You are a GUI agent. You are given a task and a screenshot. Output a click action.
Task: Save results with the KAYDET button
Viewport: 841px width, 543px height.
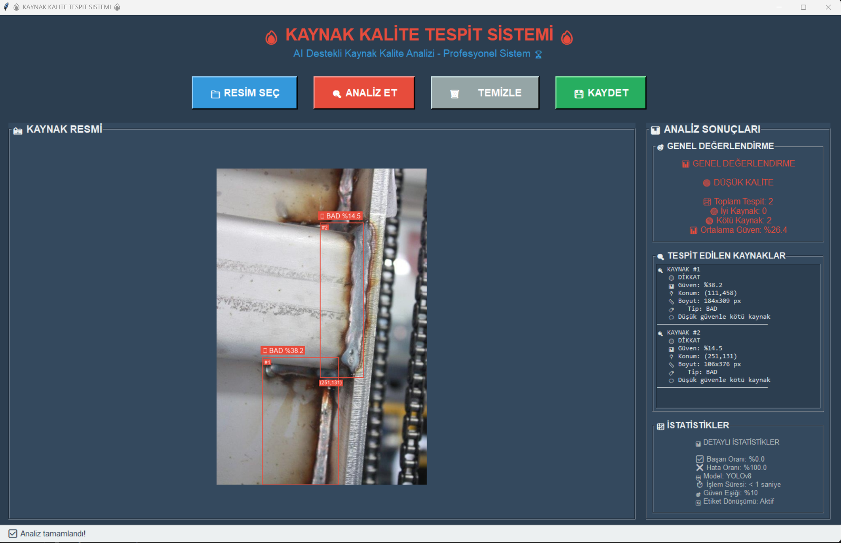click(x=600, y=93)
